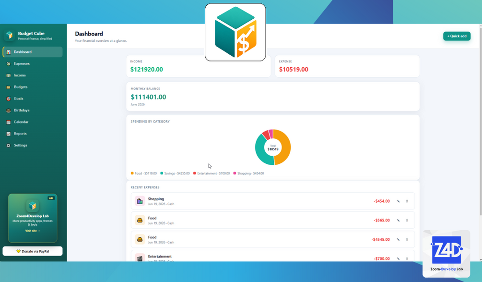Click the "Dashboard" page heading
The image size is (482, 282).
click(89, 34)
